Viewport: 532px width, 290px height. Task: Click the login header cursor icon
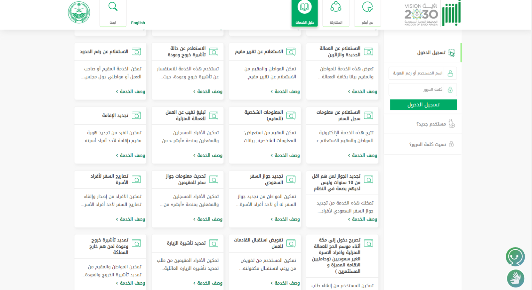(452, 53)
